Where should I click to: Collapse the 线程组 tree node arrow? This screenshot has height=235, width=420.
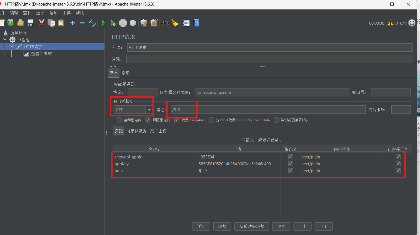point(5,39)
